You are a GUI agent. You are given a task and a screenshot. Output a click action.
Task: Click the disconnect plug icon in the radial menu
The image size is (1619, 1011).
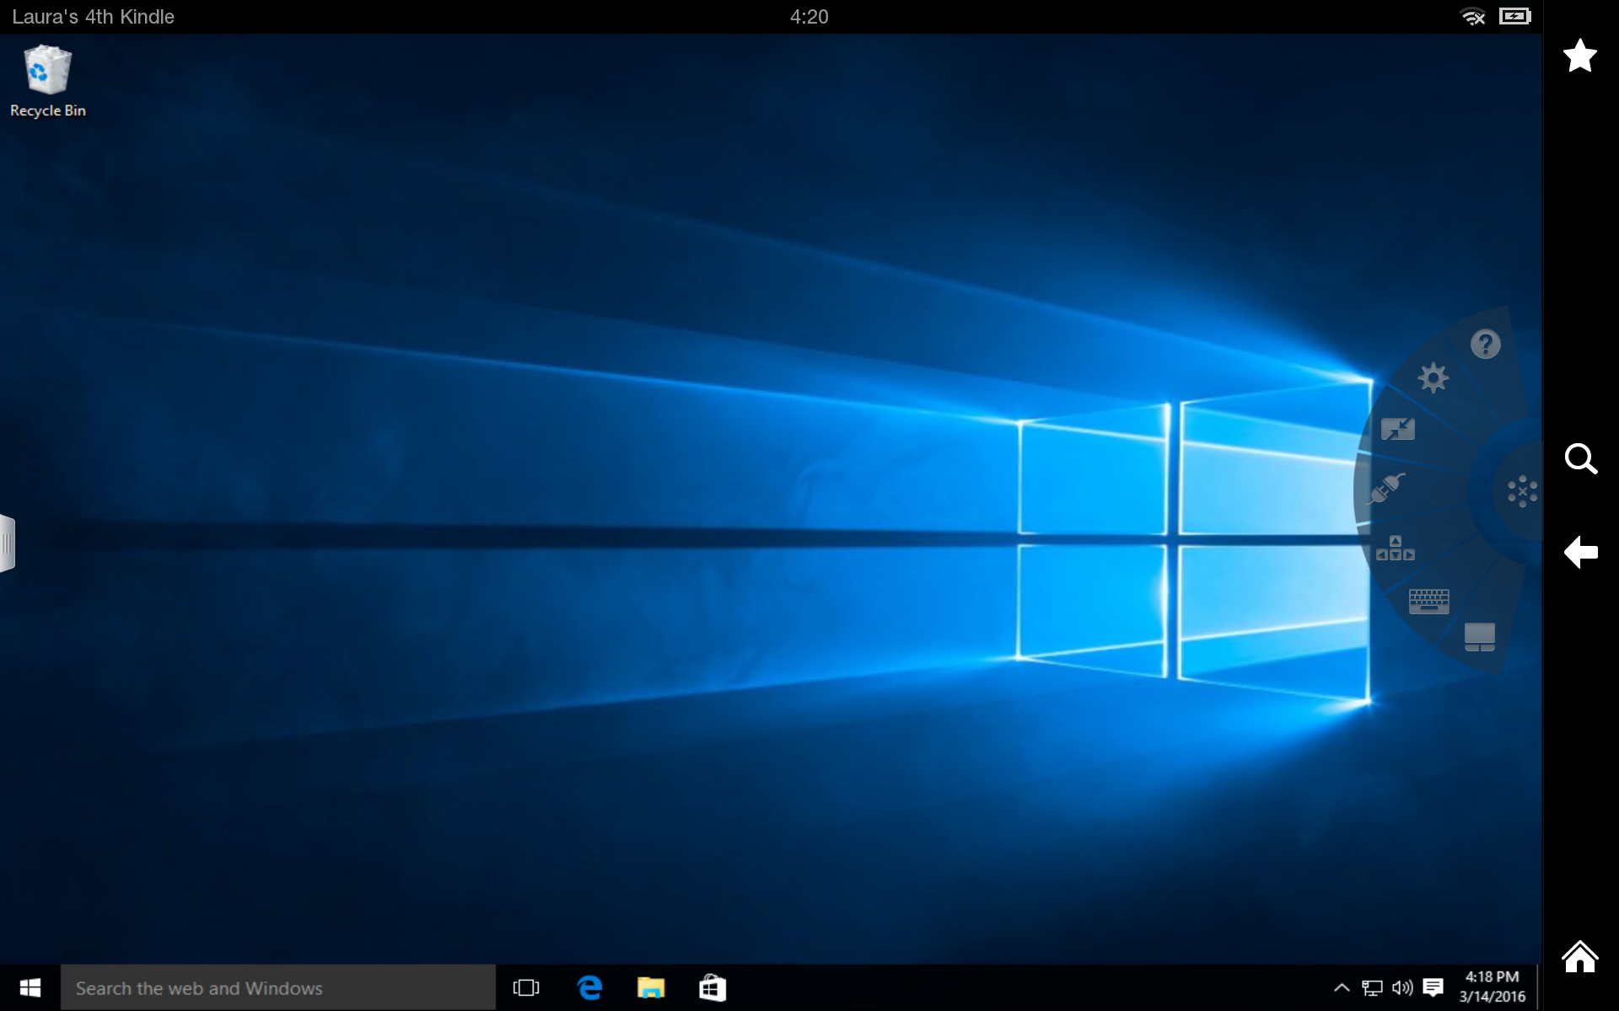click(1385, 488)
